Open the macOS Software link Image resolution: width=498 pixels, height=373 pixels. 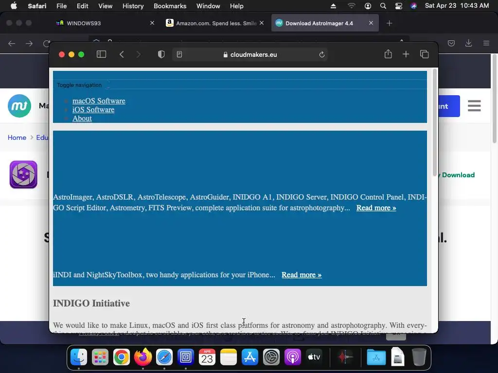[99, 101]
